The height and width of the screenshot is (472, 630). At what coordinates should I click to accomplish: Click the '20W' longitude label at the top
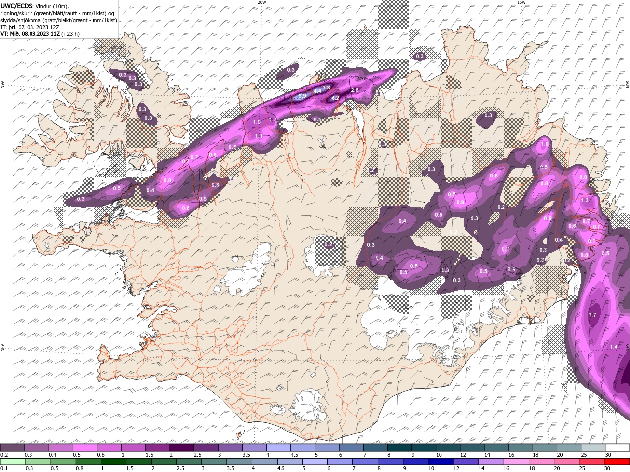(262, 2)
